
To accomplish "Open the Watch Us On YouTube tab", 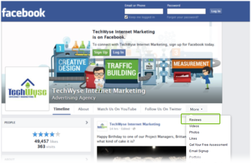I will coord(117,109).
